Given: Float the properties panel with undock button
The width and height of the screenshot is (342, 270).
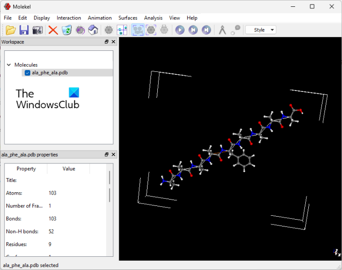Looking at the screenshot, I should pyautogui.click(x=107, y=155).
